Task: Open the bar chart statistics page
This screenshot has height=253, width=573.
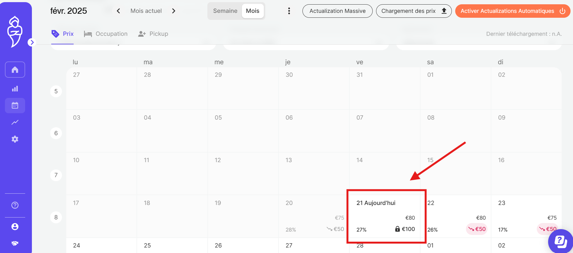Action: 15,89
